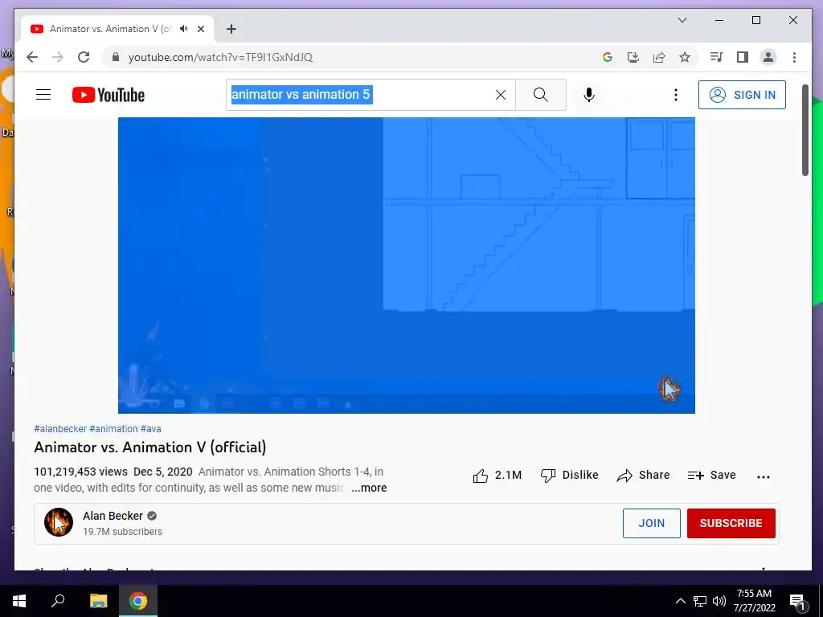The height and width of the screenshot is (617, 823).
Task: Show hidden system tray icons
Action: coord(680,601)
